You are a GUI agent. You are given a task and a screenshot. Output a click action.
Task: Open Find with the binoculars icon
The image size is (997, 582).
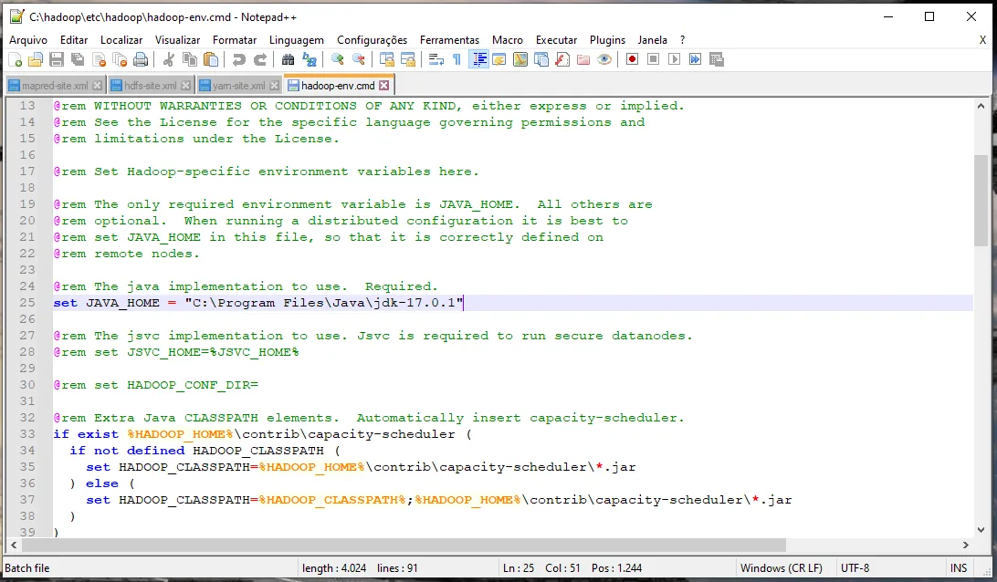(x=289, y=60)
